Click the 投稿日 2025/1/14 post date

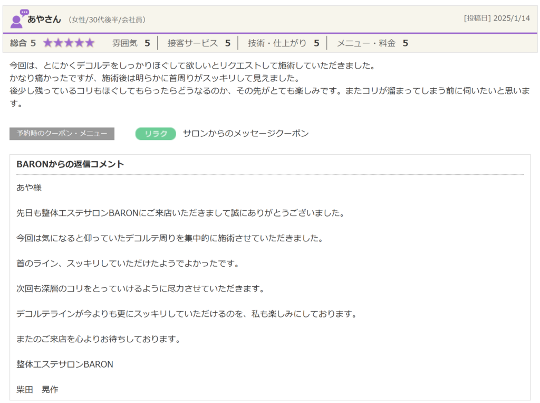tap(496, 18)
